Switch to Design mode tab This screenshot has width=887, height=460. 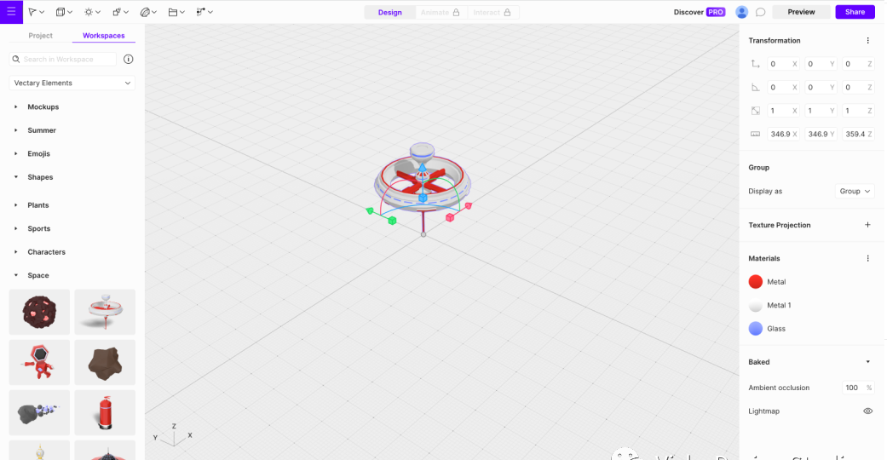pos(389,13)
